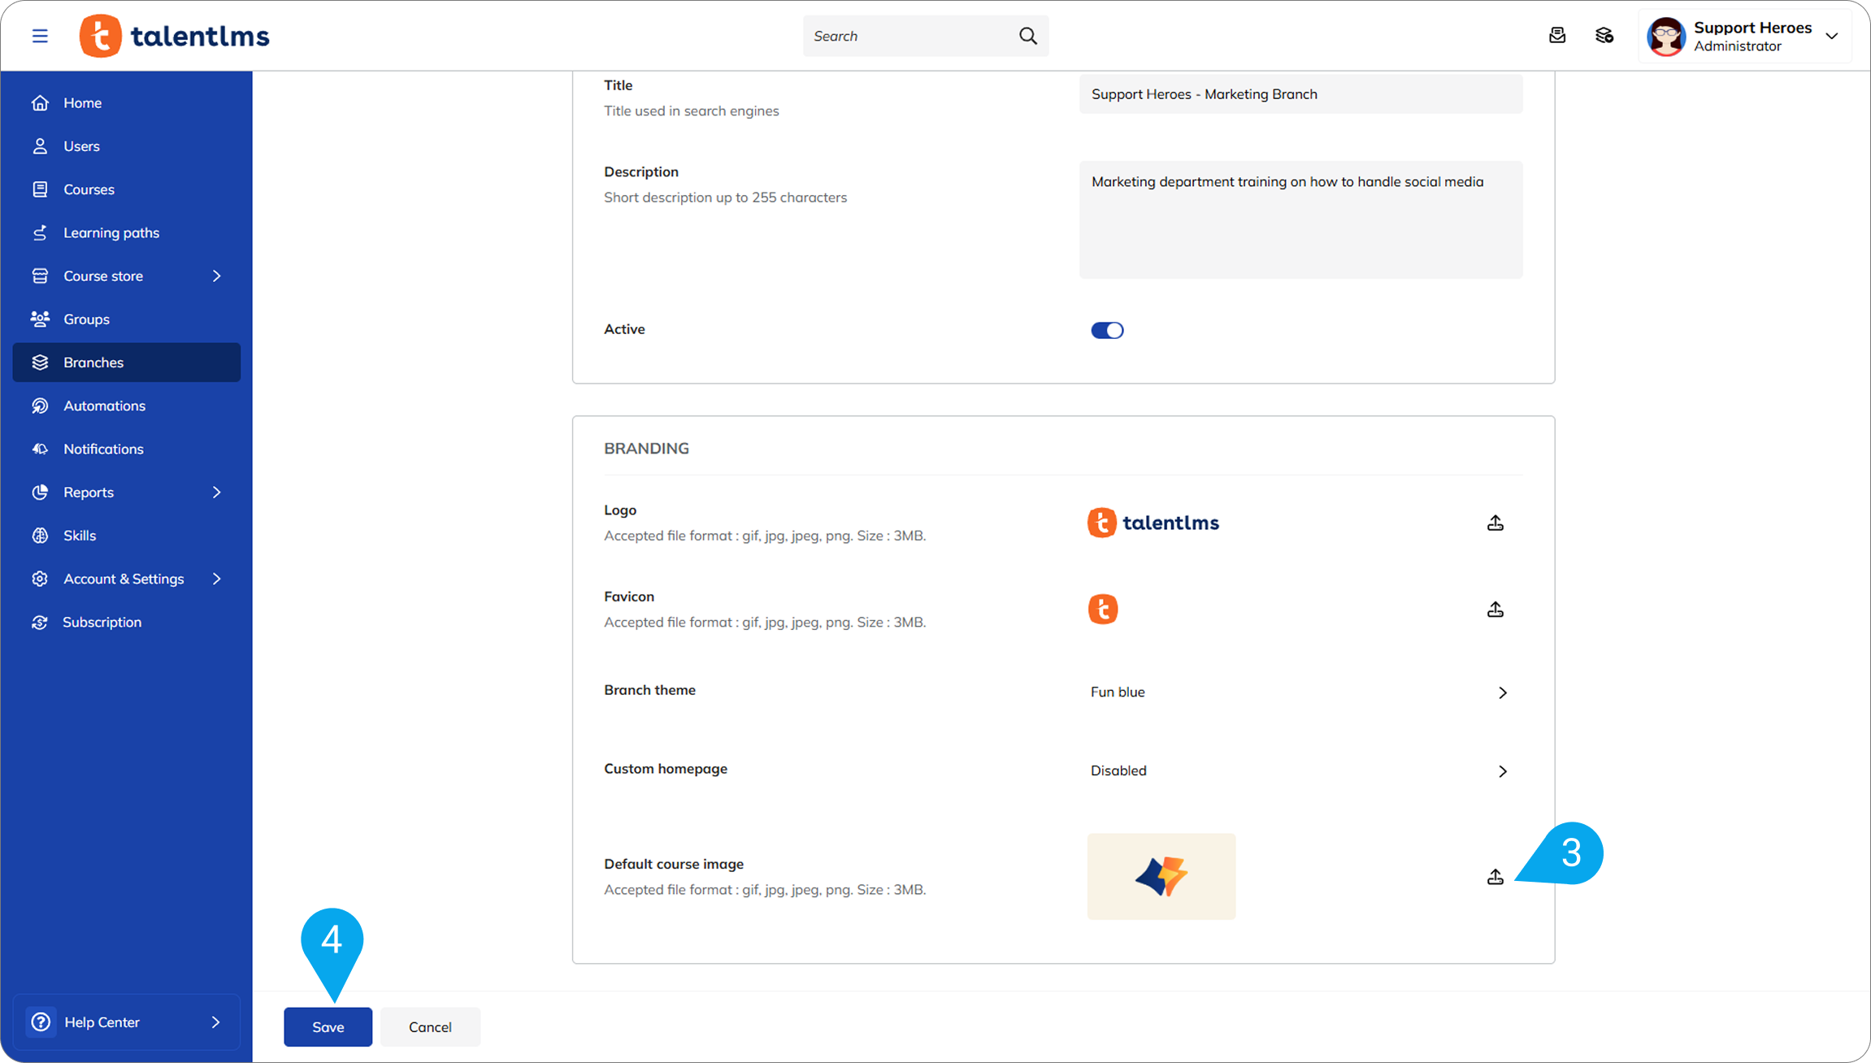Viewport: 1871px width, 1063px height.
Task: Go to Automations in sidebar
Action: pos(104,406)
